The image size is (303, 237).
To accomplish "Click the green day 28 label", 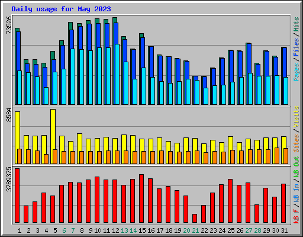I will pos(257,230).
